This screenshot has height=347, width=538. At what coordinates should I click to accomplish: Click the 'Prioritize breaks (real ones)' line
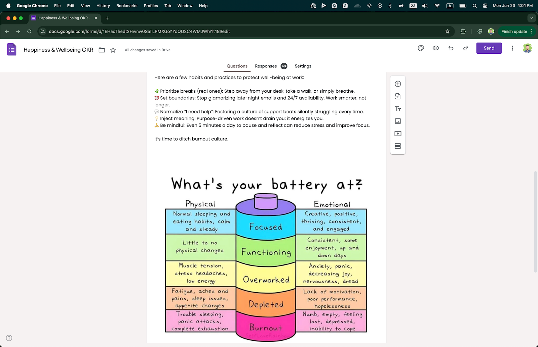click(x=255, y=91)
